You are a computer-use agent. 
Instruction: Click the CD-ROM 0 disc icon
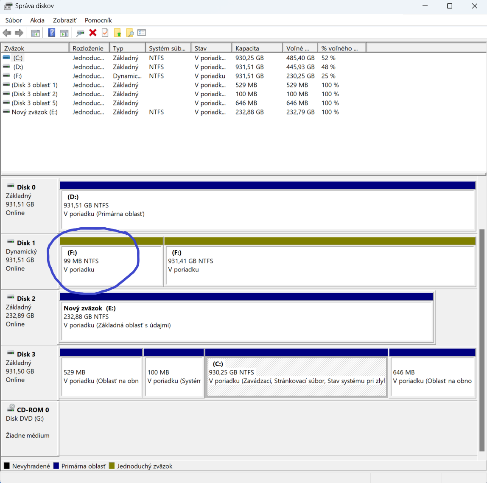point(11,408)
